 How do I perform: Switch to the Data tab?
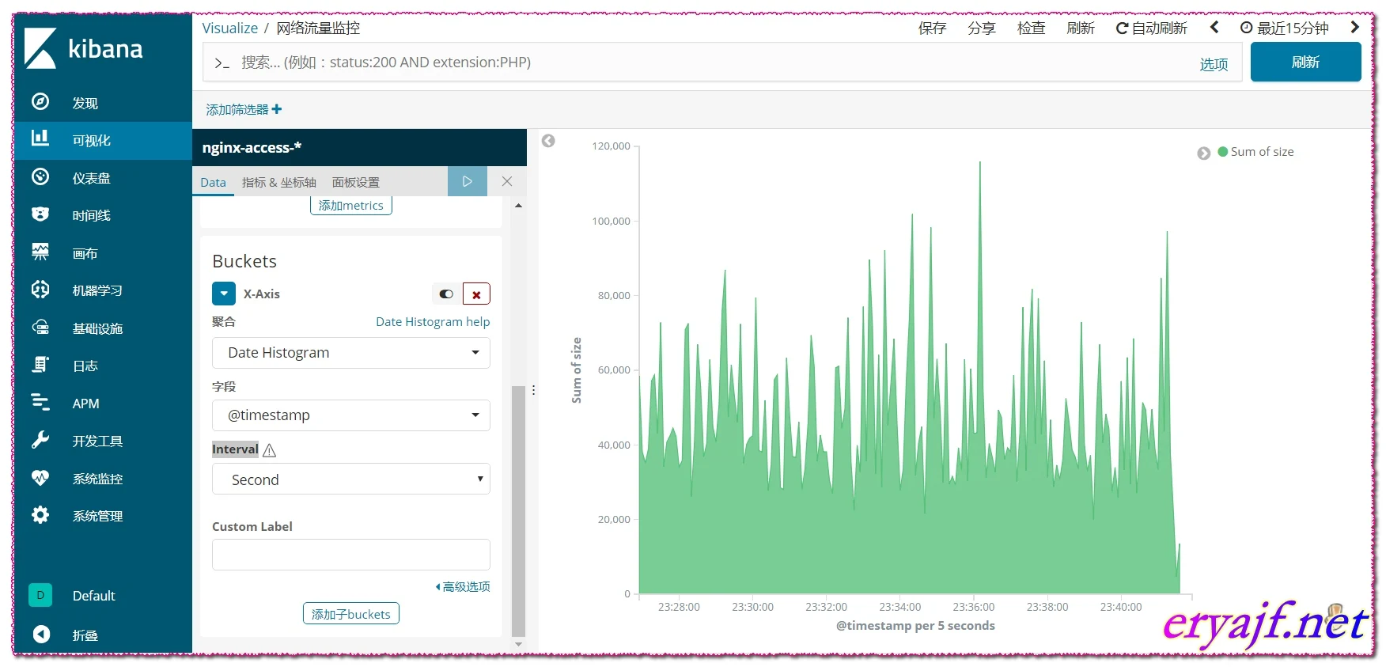tap(213, 182)
